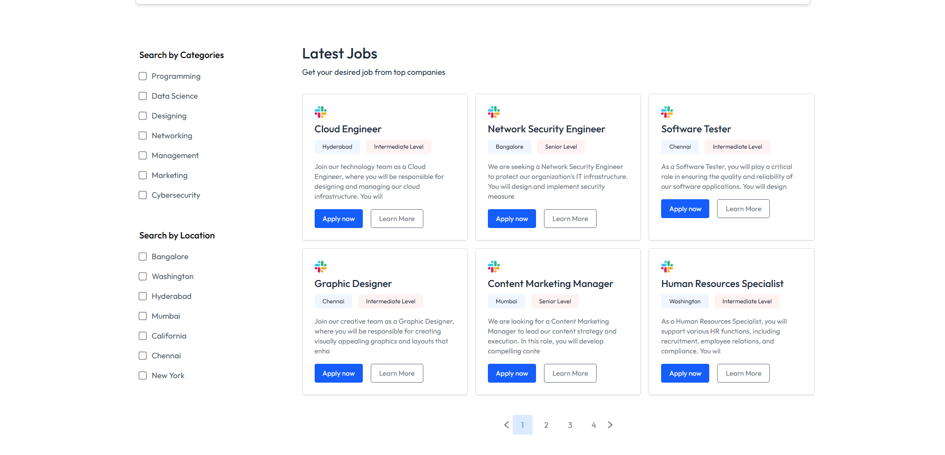The width and height of the screenshot is (945, 455).
Task: Check the Cybersecurity category filter
Action: [143, 195]
